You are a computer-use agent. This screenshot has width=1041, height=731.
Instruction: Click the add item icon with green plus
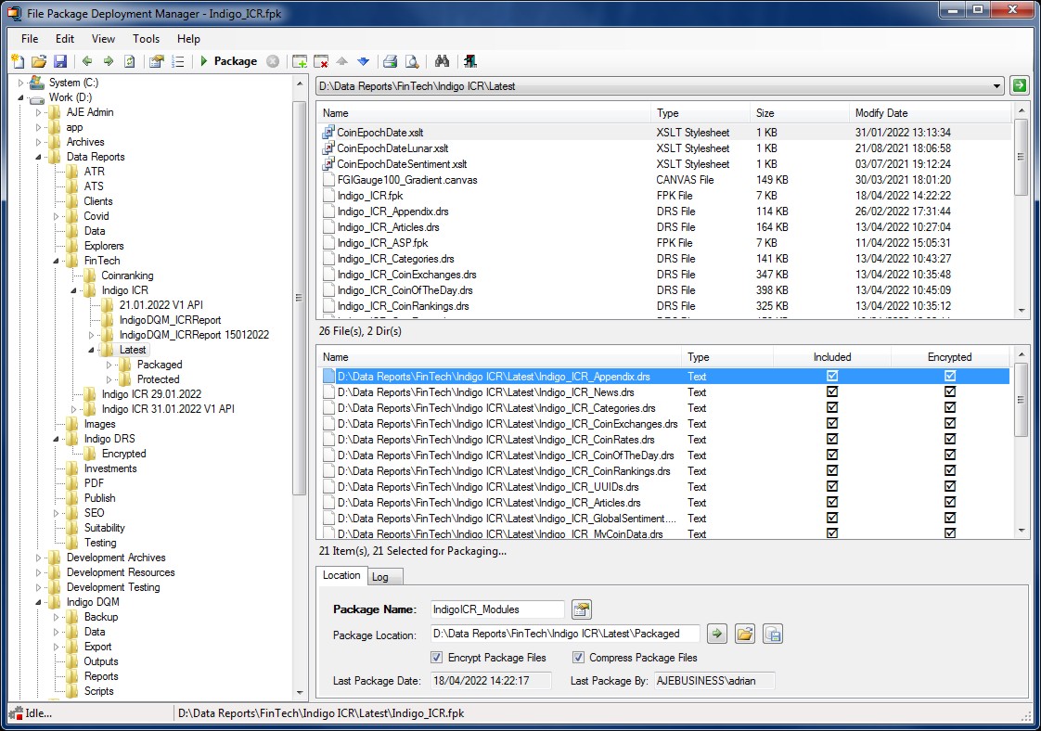coord(300,61)
